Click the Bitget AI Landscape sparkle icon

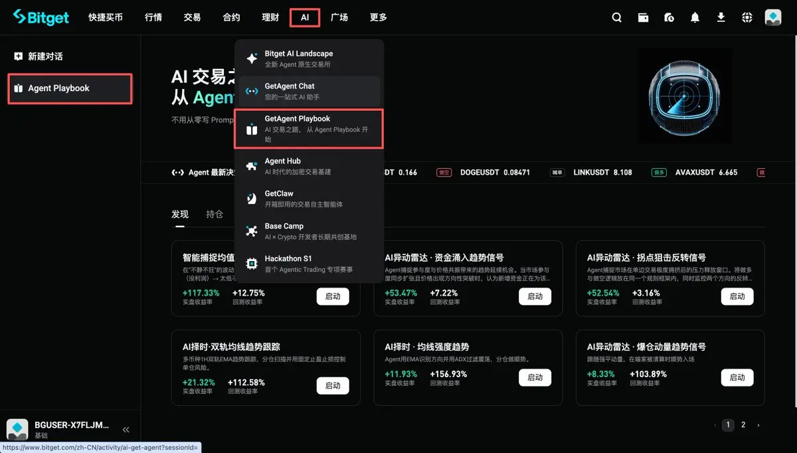[x=252, y=58]
